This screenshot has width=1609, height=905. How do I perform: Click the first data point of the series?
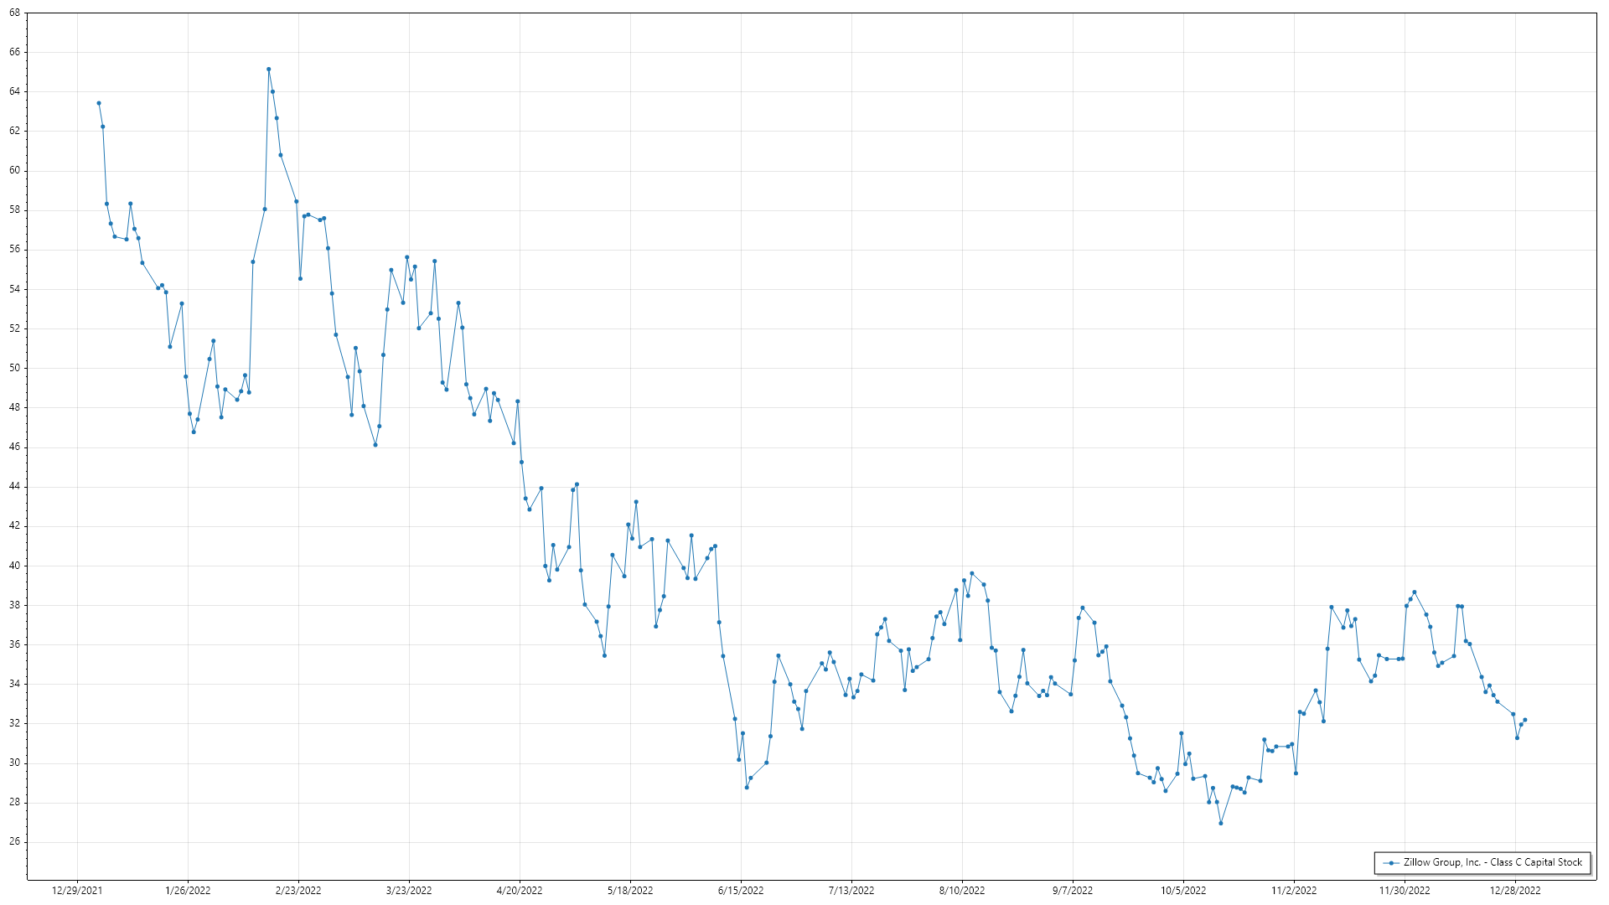point(99,103)
